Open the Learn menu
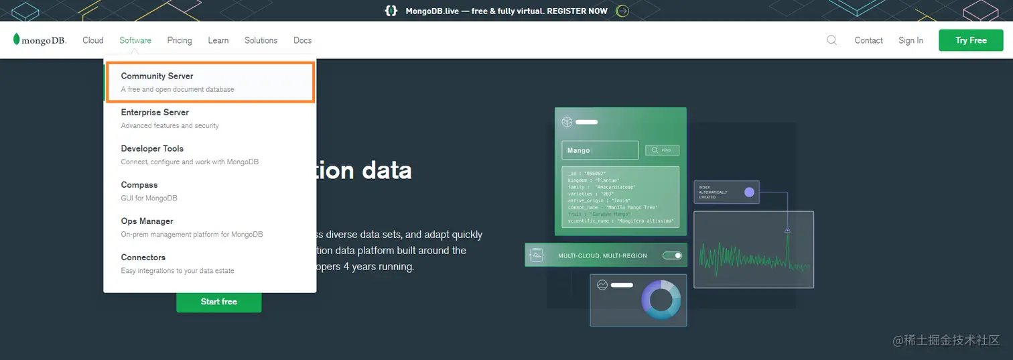 pyautogui.click(x=218, y=40)
